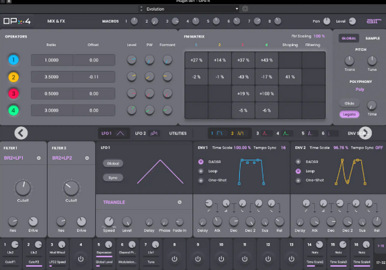Switch to the UTILITIES tab

point(178,133)
